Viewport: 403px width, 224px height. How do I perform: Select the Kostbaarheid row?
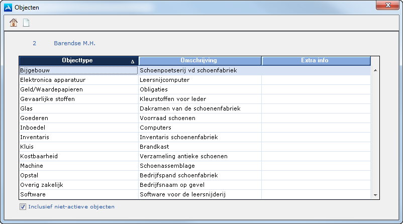coord(195,156)
